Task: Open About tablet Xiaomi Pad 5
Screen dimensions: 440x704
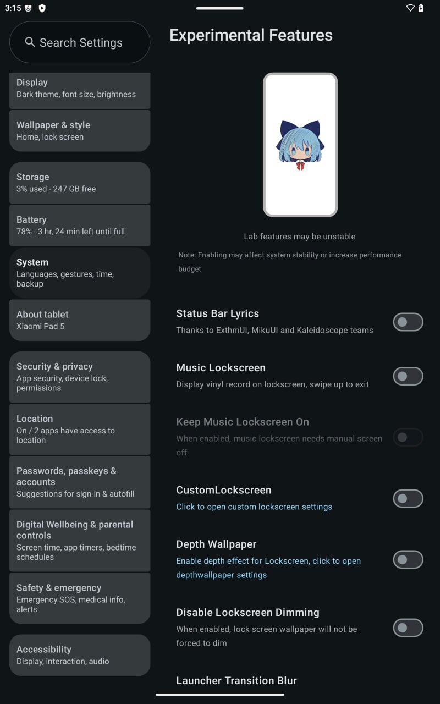Action: point(80,320)
